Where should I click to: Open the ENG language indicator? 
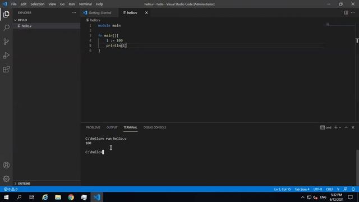[x=323, y=197]
